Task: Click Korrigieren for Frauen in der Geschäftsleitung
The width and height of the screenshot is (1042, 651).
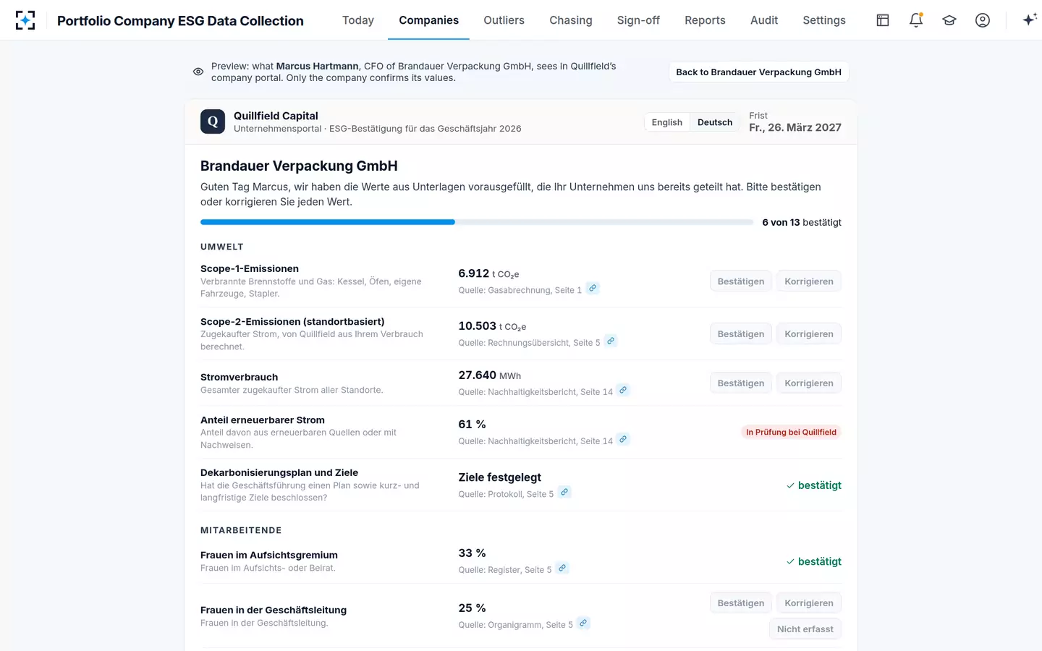Action: pyautogui.click(x=808, y=603)
